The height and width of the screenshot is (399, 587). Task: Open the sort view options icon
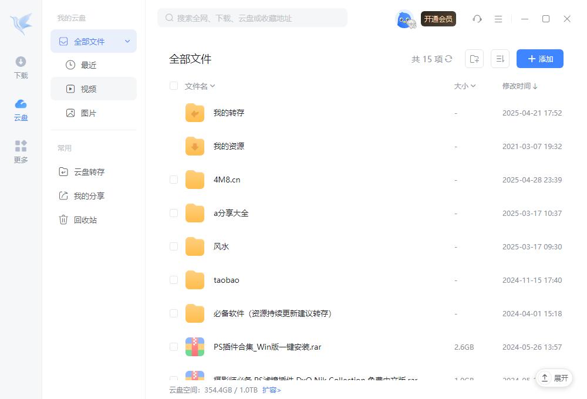[x=500, y=59]
